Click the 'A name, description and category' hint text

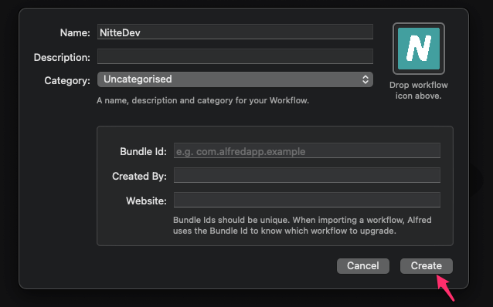(202, 100)
